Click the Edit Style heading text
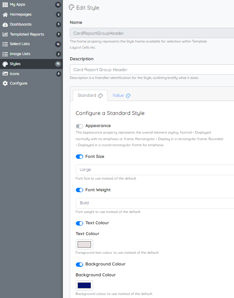The width and height of the screenshot is (234, 298). pyautogui.click(x=88, y=8)
